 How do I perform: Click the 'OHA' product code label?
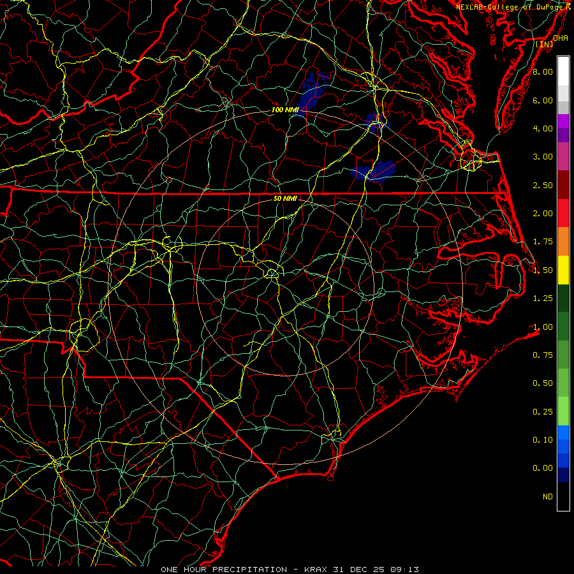pyautogui.click(x=561, y=38)
